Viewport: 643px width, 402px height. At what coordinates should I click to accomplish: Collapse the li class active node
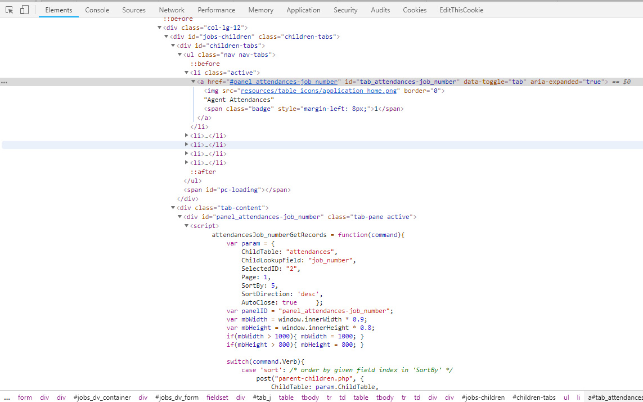(186, 73)
